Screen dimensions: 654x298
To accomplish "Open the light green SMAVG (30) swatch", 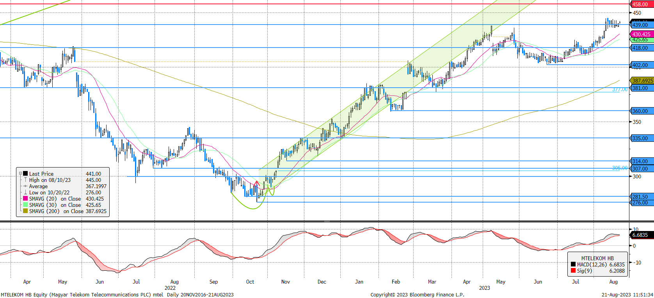I will click(x=25, y=205).
